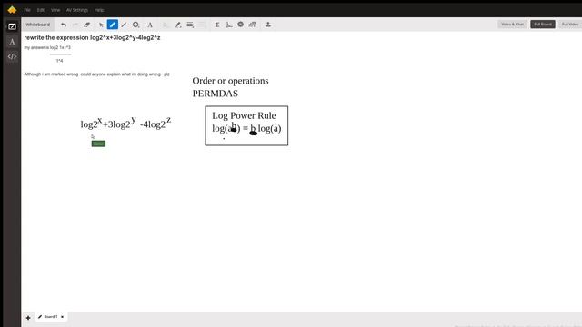Open the Help menu

(99, 10)
